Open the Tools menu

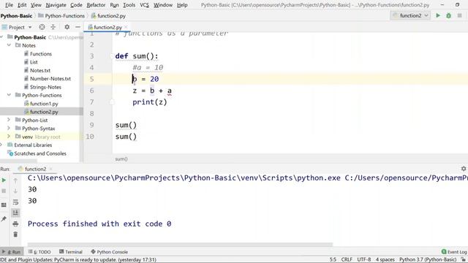[129, 5]
